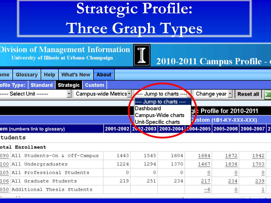271x203 pixels.
Task: Click 234 Graduate Students link under 2005-2006
Action: (x=233, y=181)
